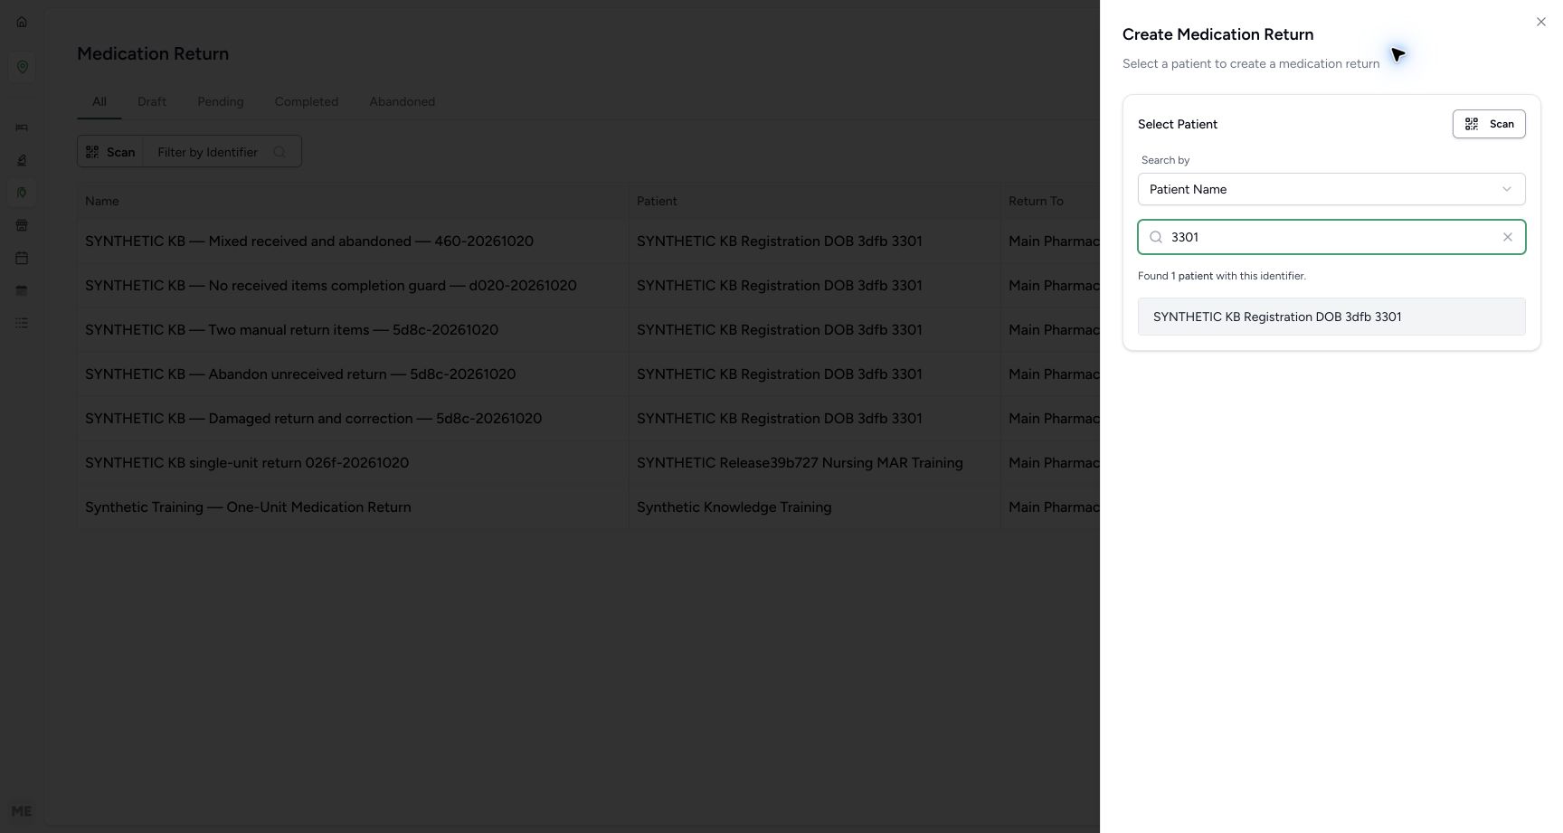Open the Pending tab
This screenshot has width=1563, height=833.
pyautogui.click(x=221, y=101)
